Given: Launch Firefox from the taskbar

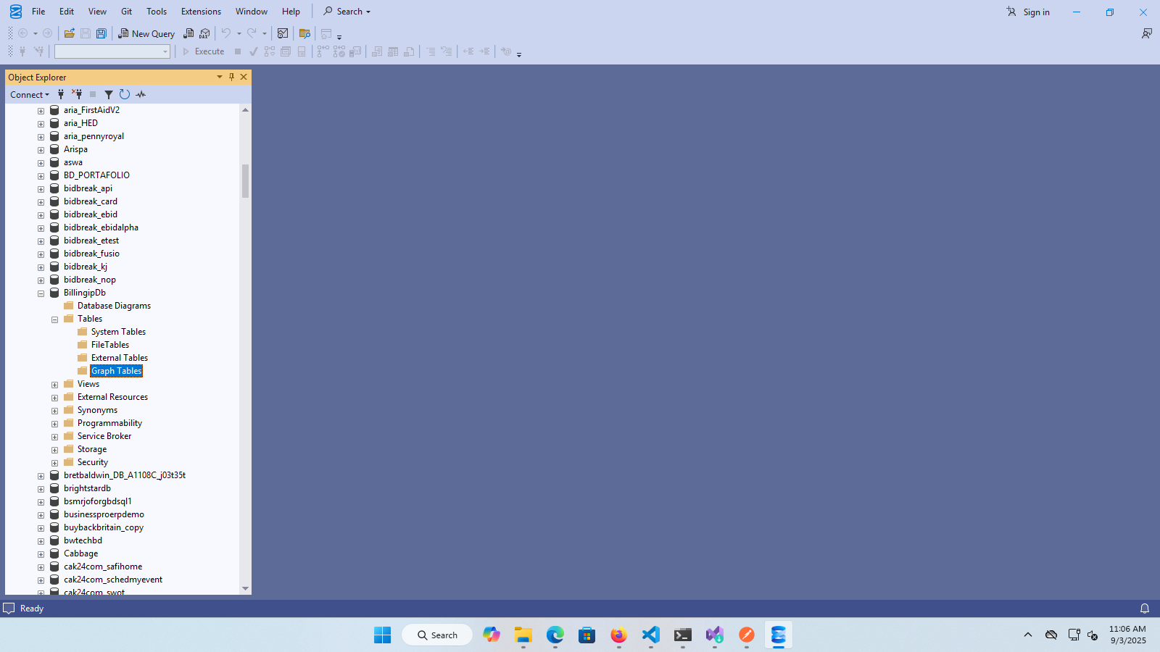Looking at the screenshot, I should pos(618,635).
